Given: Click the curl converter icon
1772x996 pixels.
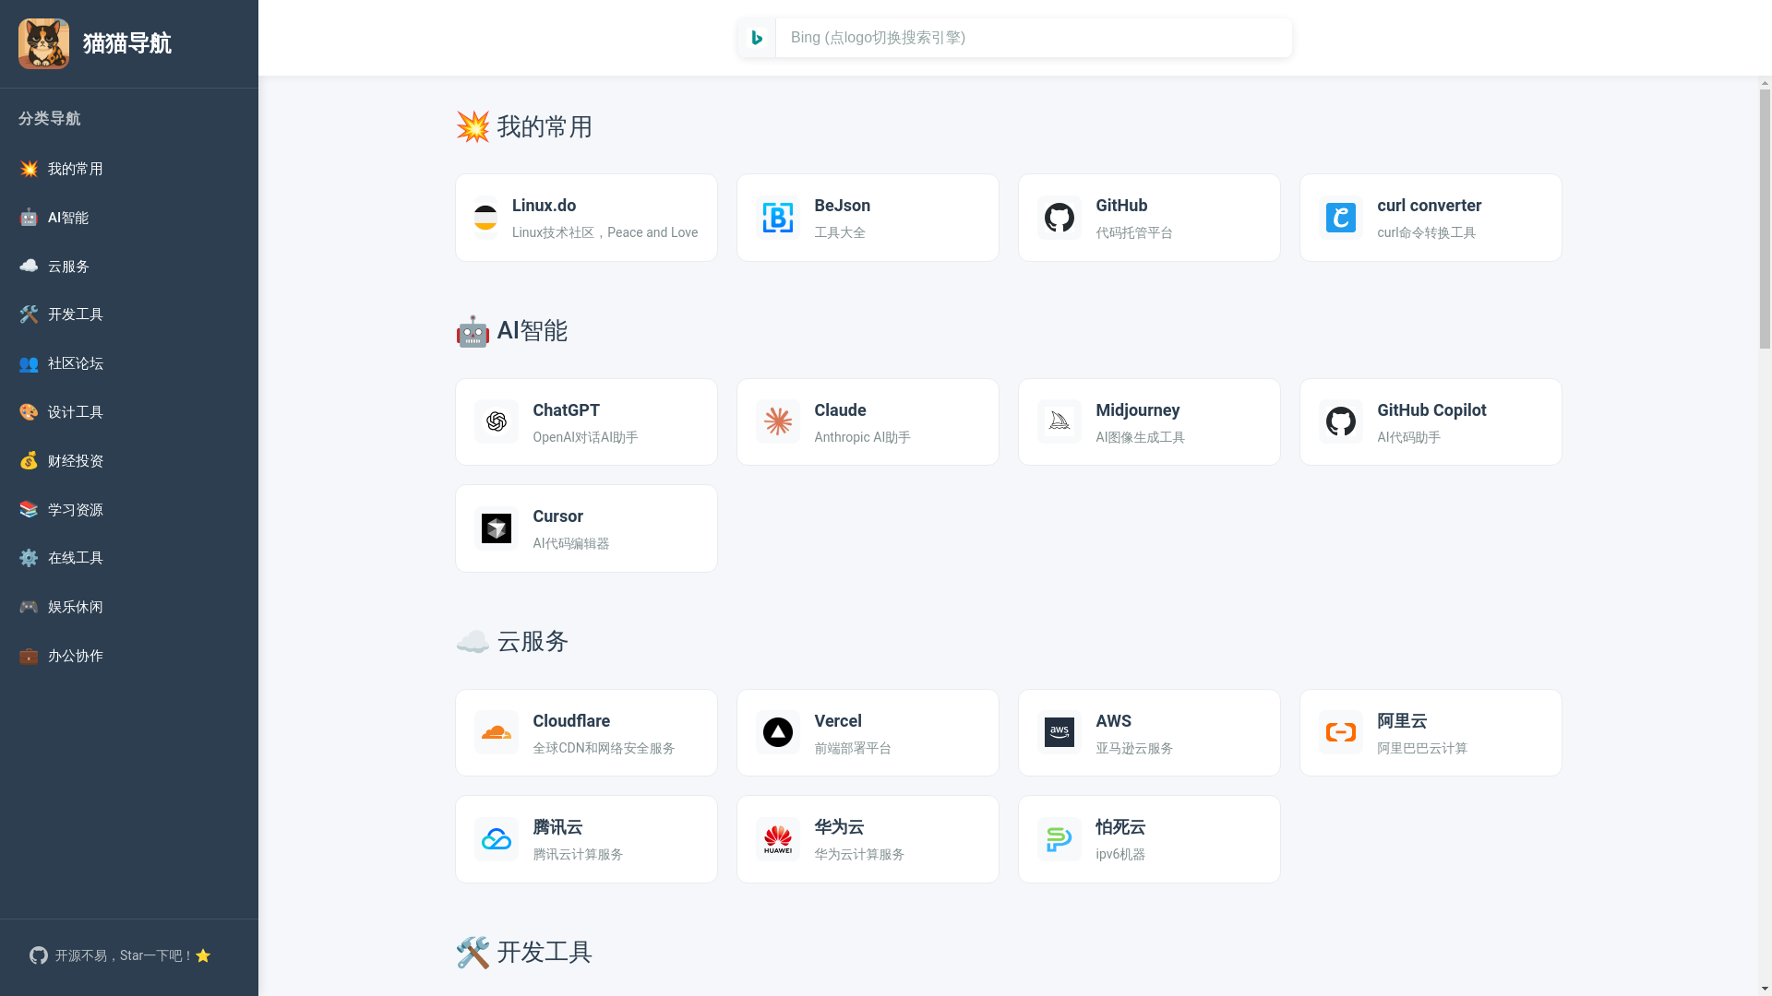Looking at the screenshot, I should (x=1341, y=218).
